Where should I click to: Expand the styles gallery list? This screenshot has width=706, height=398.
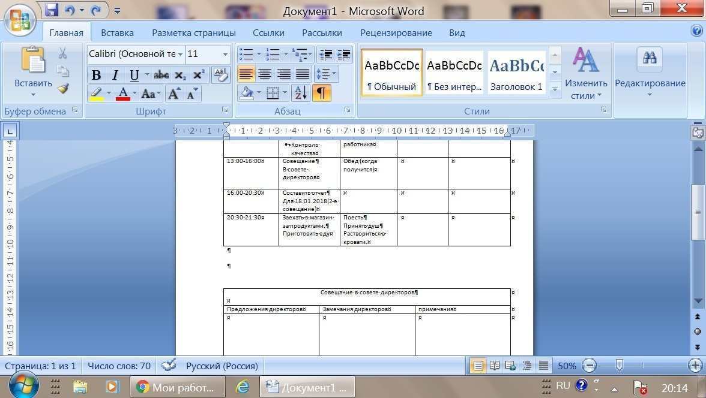point(555,88)
